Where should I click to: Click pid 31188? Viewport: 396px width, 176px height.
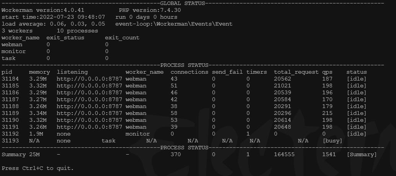(10, 106)
